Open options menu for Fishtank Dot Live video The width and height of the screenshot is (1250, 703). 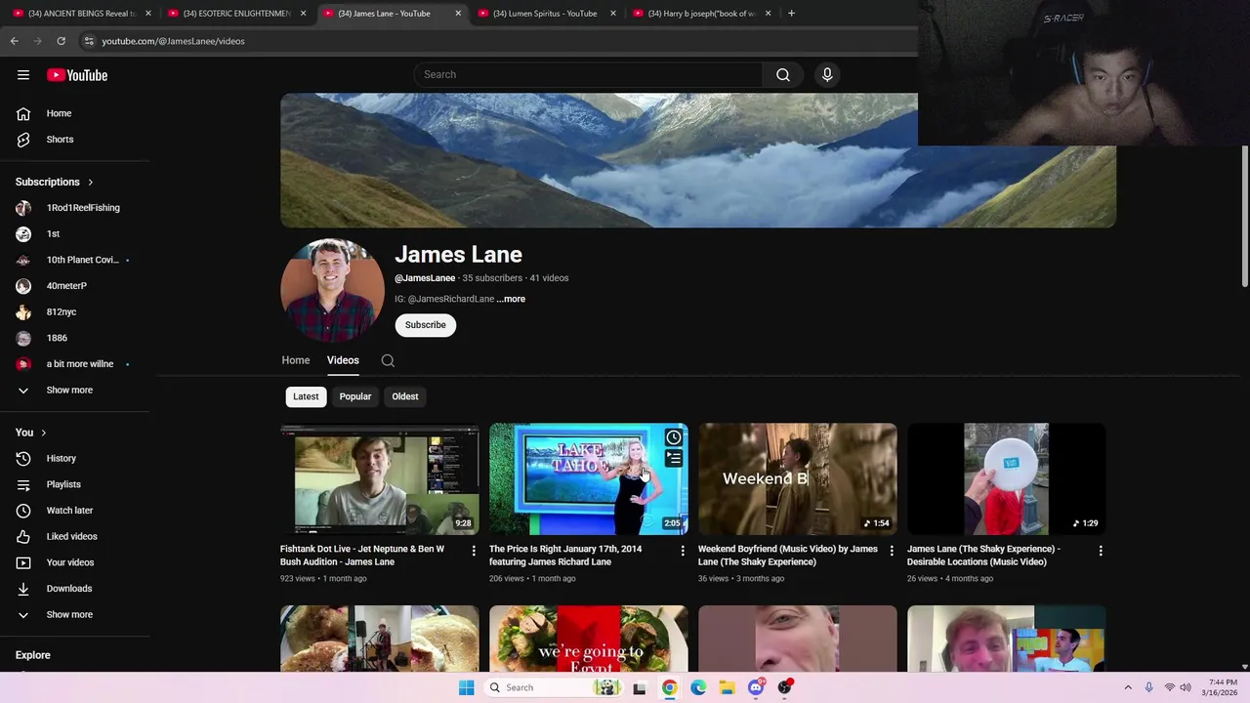[x=474, y=551]
